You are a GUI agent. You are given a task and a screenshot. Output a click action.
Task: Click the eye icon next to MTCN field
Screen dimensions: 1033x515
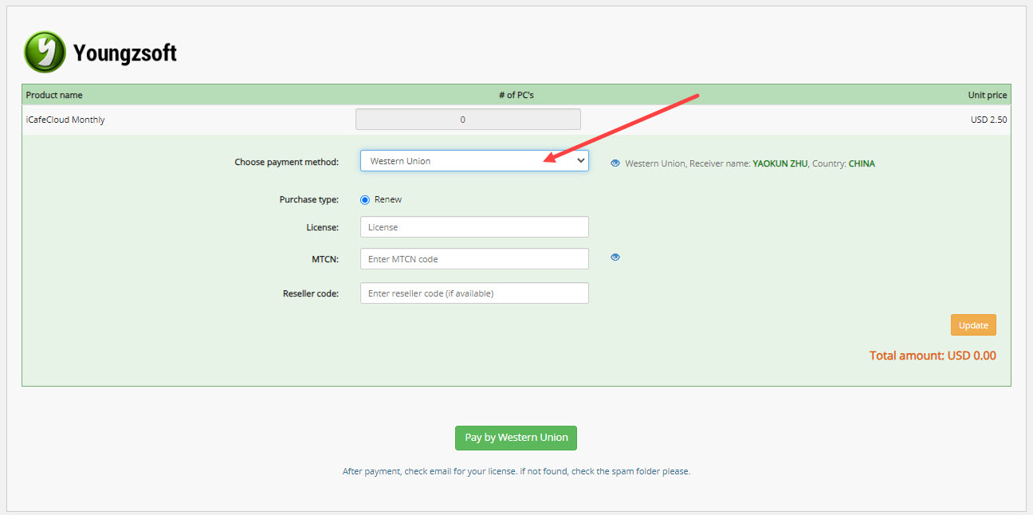[x=615, y=257]
